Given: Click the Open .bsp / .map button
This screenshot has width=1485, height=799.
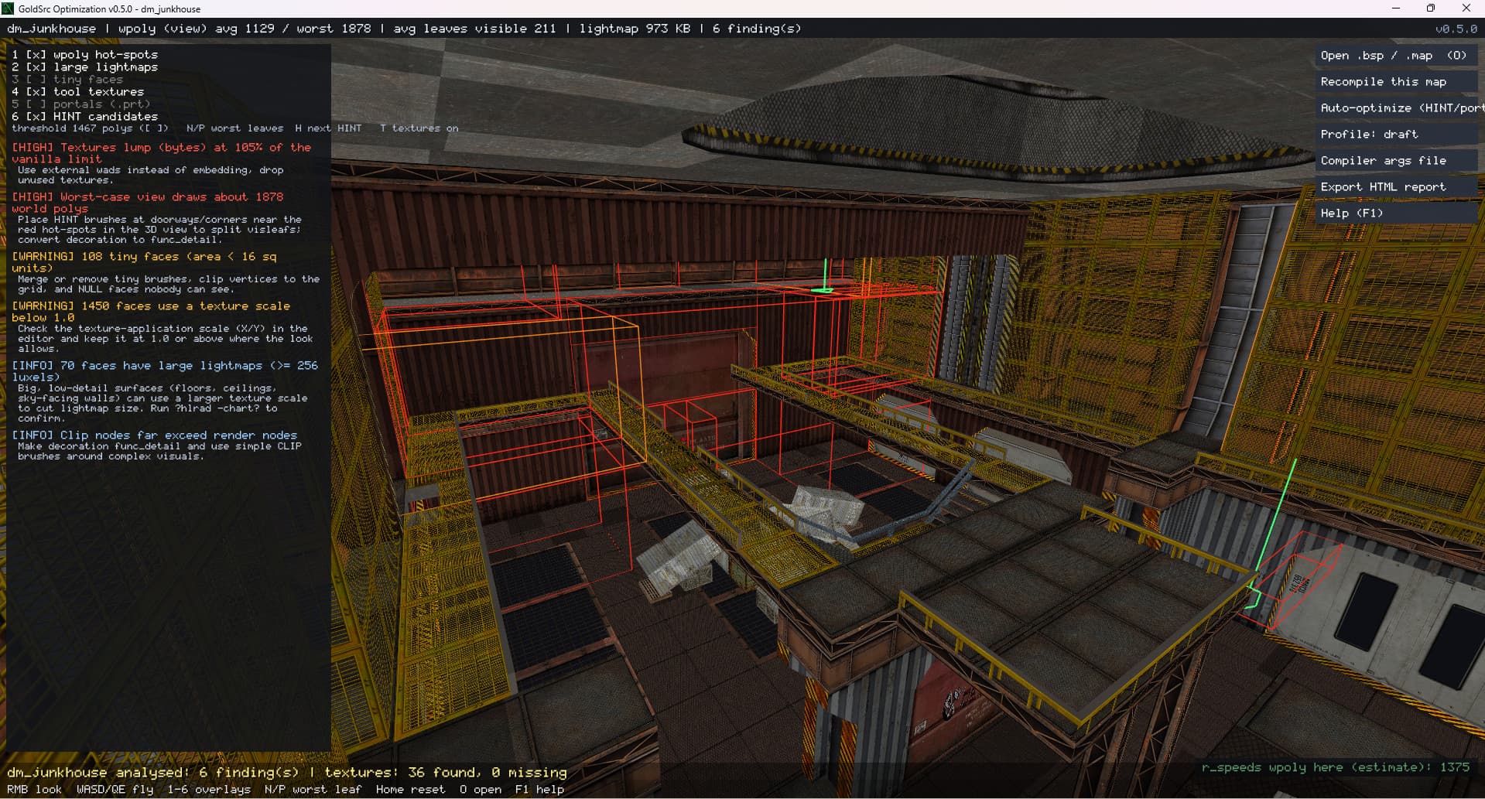Looking at the screenshot, I should pyautogui.click(x=1395, y=56).
